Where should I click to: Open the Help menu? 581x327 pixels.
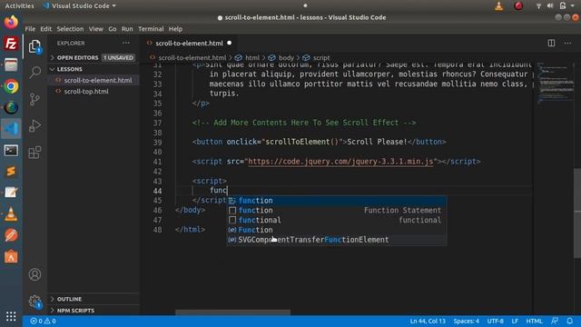[x=175, y=29]
